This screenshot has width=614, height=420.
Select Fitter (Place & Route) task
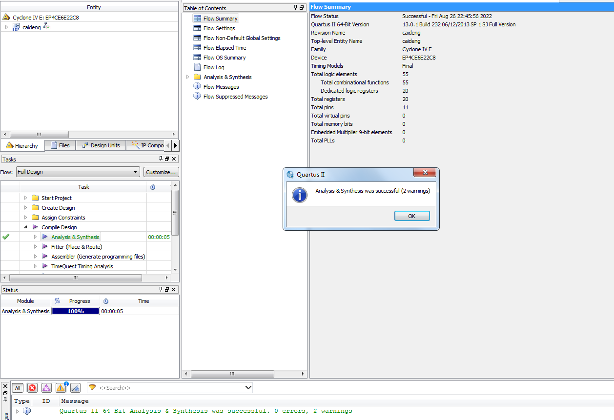77,247
